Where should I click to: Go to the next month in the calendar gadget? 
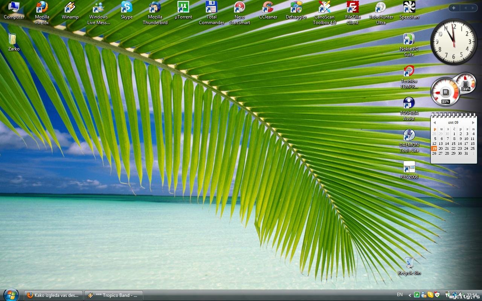pyautogui.click(x=473, y=123)
